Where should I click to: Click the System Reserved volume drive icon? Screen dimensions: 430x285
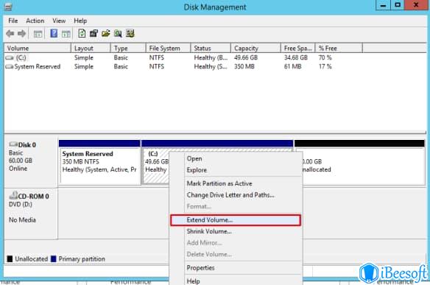(9, 67)
